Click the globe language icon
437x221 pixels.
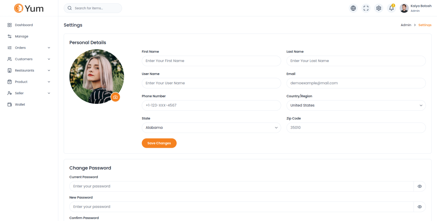(353, 8)
